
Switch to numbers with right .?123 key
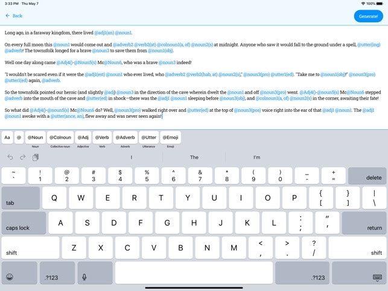tap(302, 273)
